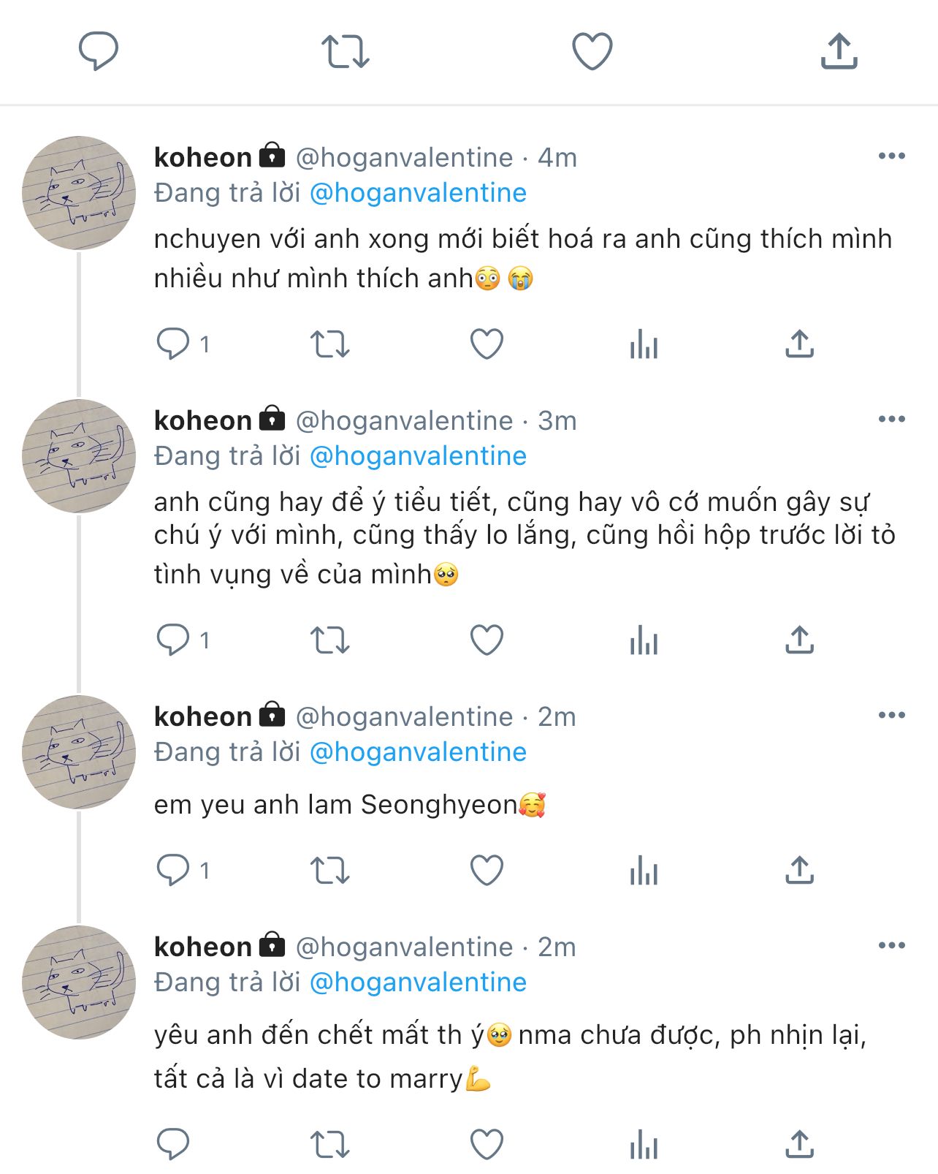Like the 'date to marry' tweet
Viewport: 938px width, 1174px height.
pos(487,1144)
